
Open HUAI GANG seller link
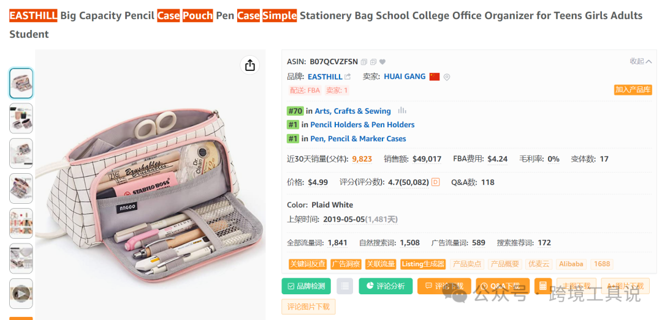pyautogui.click(x=405, y=76)
